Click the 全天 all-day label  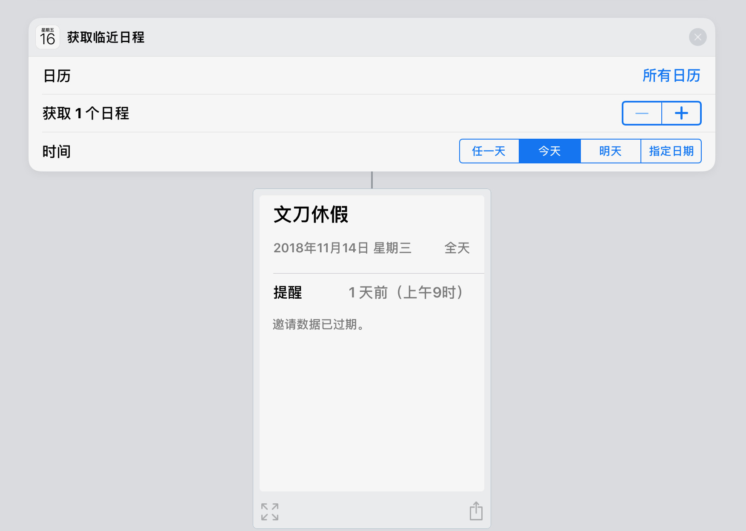tap(457, 248)
